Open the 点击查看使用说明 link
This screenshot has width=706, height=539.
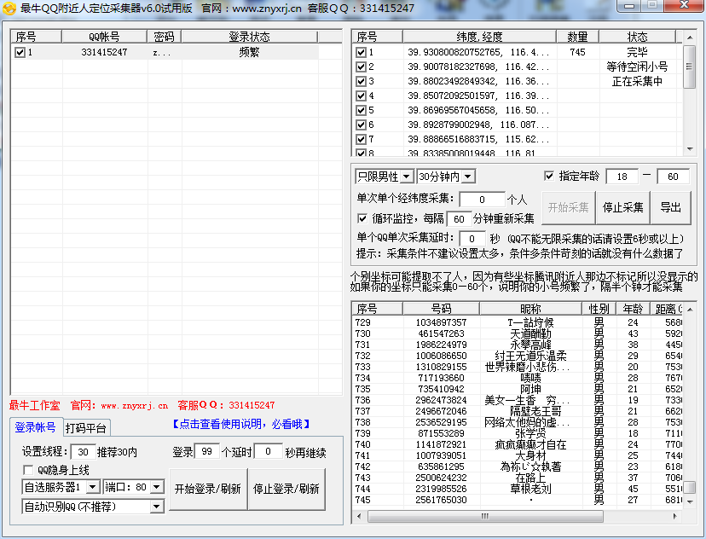(x=241, y=424)
